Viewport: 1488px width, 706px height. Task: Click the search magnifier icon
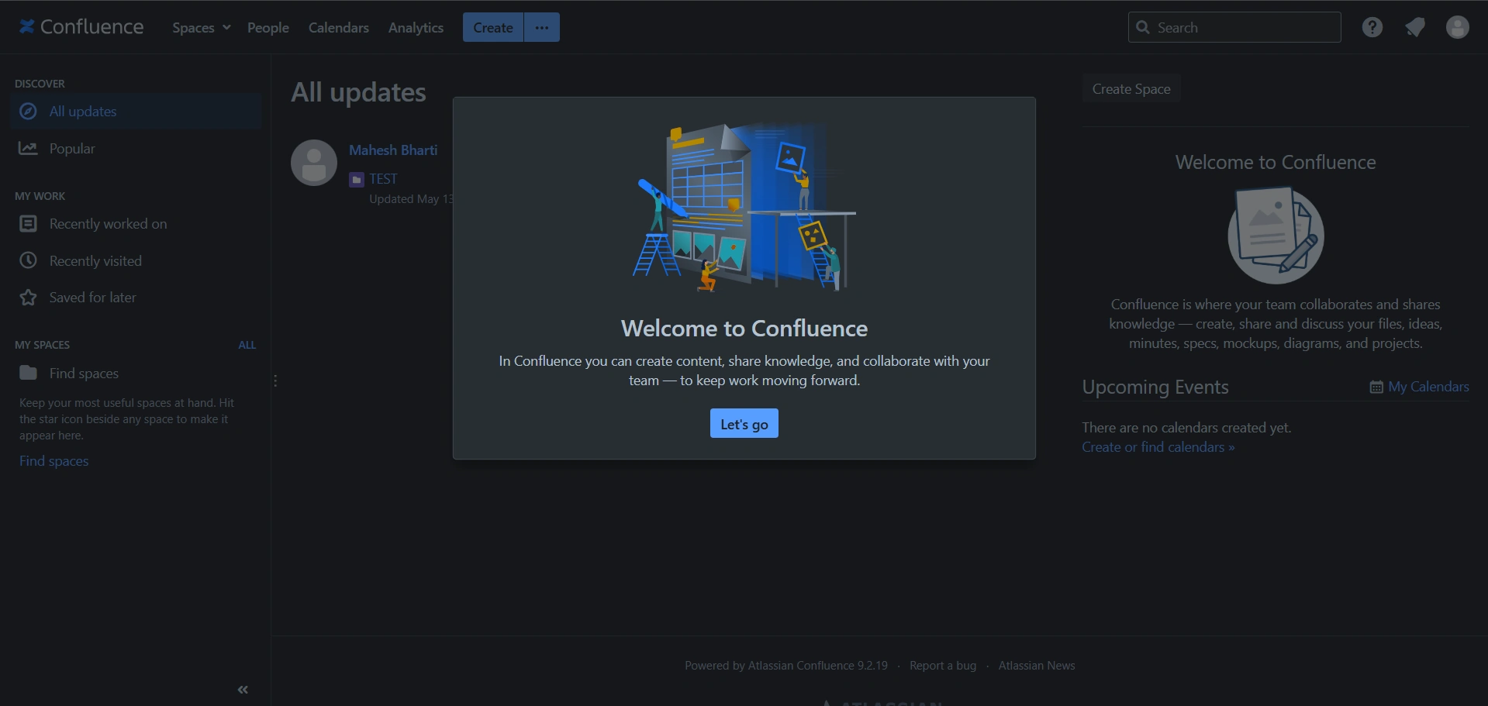click(1142, 27)
